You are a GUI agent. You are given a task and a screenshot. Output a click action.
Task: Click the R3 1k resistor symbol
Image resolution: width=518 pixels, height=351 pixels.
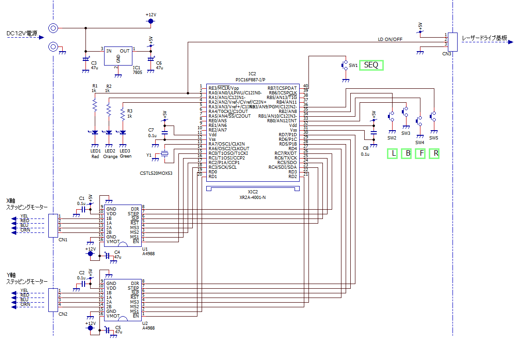point(123,114)
